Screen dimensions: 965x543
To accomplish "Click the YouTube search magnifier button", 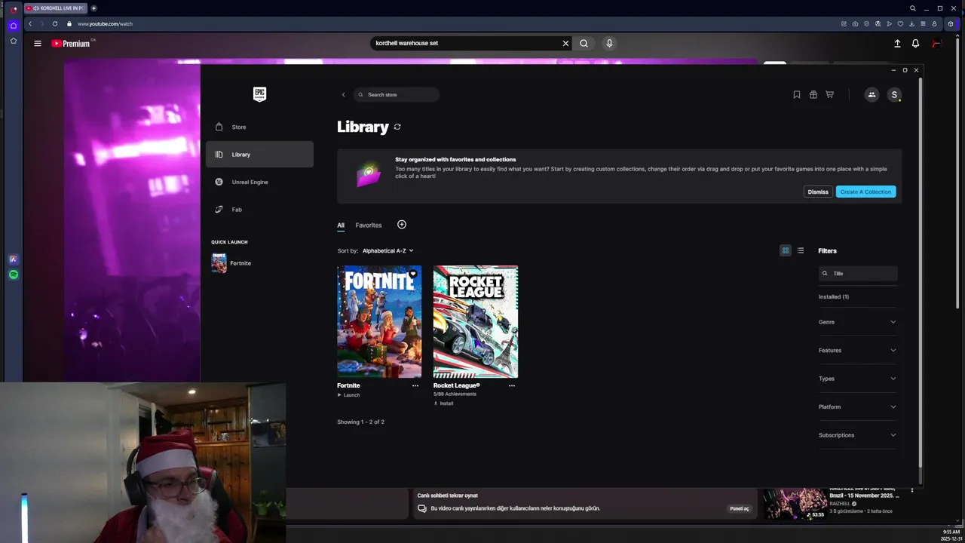I will click(x=584, y=43).
